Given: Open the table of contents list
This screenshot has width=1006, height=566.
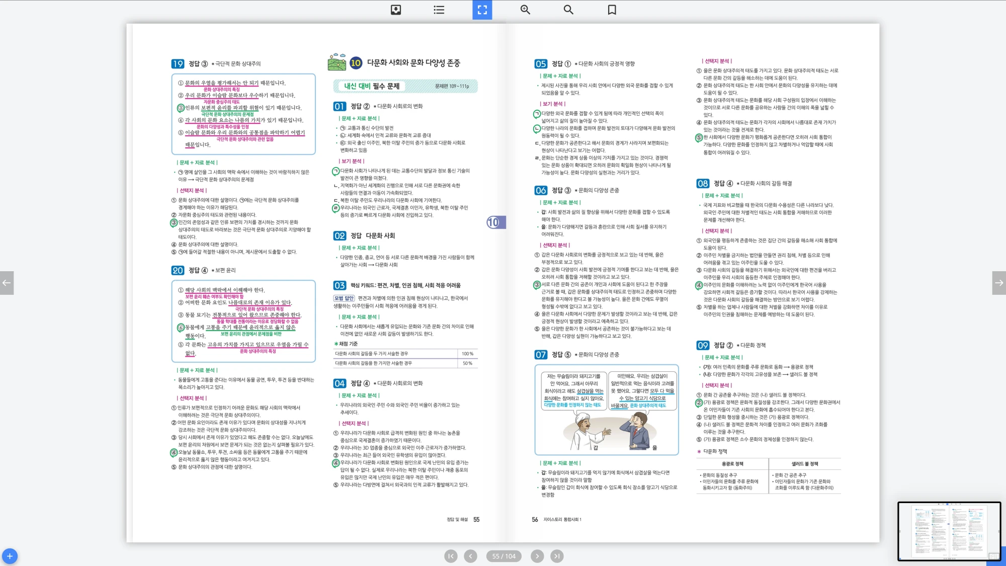Looking at the screenshot, I should tap(439, 10).
